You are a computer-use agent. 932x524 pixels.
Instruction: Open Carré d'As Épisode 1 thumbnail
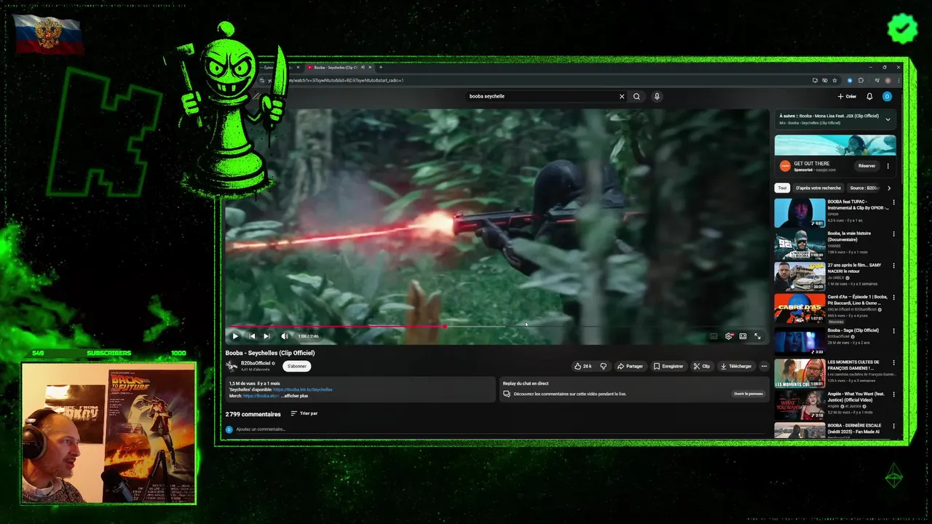point(799,308)
